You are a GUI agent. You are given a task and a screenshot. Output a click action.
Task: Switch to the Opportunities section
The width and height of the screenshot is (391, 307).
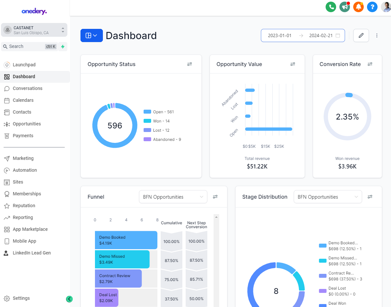point(27,124)
